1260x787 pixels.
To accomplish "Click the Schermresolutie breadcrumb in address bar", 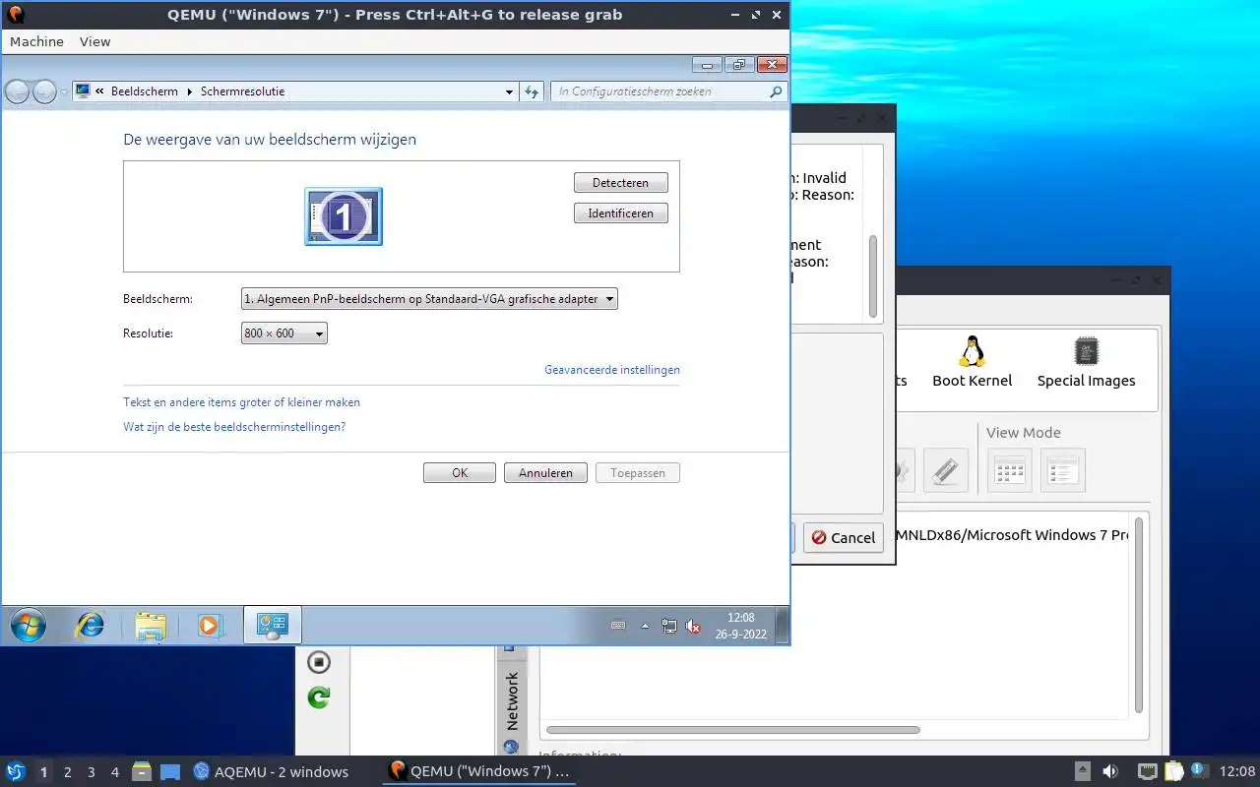I will pyautogui.click(x=242, y=91).
